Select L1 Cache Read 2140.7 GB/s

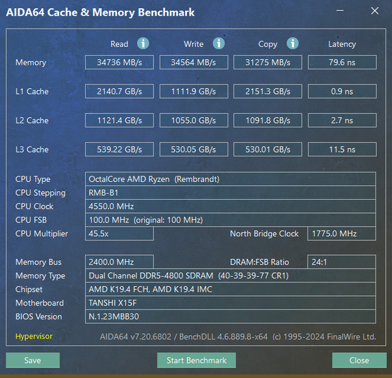(x=120, y=91)
